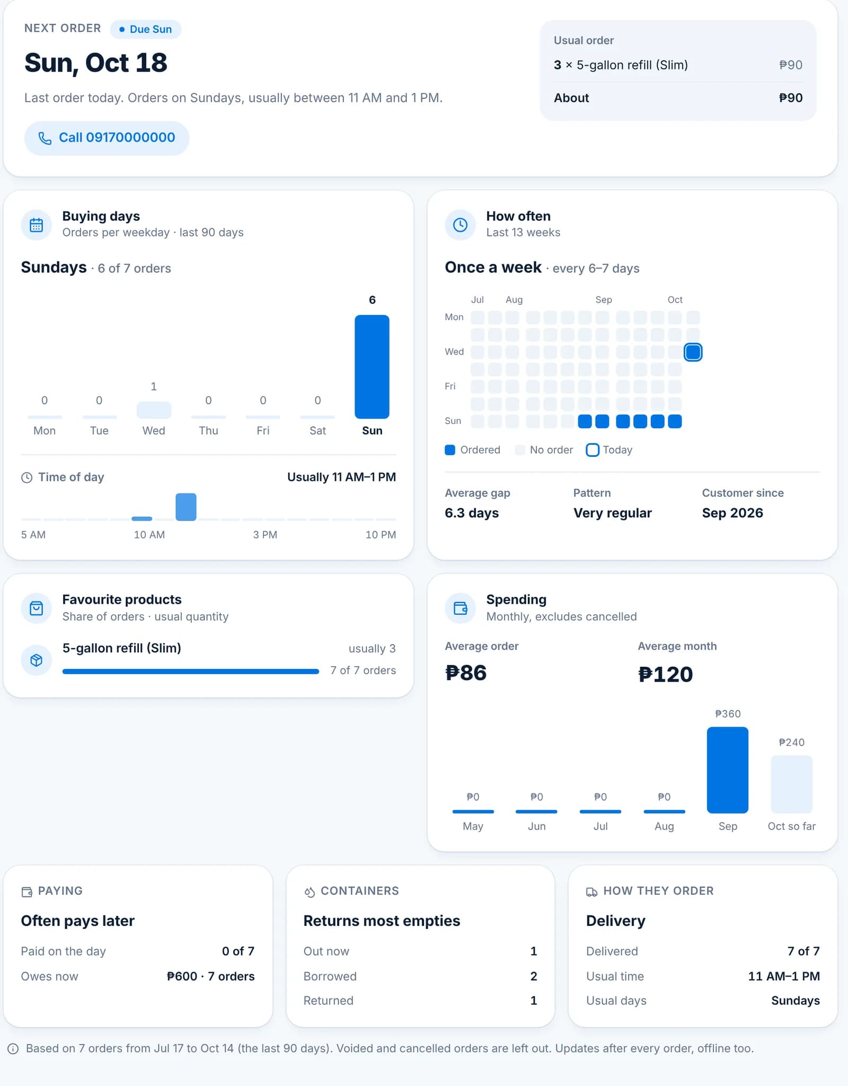Image resolution: width=848 pixels, height=1086 pixels.
Task: Click the phone icon in Call button
Action: tap(45, 138)
